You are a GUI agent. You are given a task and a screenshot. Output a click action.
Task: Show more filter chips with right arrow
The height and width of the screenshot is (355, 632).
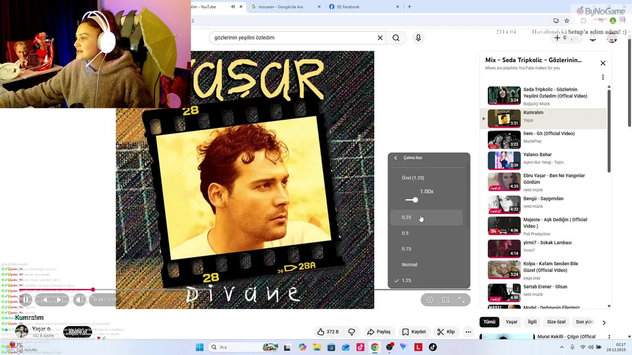[603, 322]
